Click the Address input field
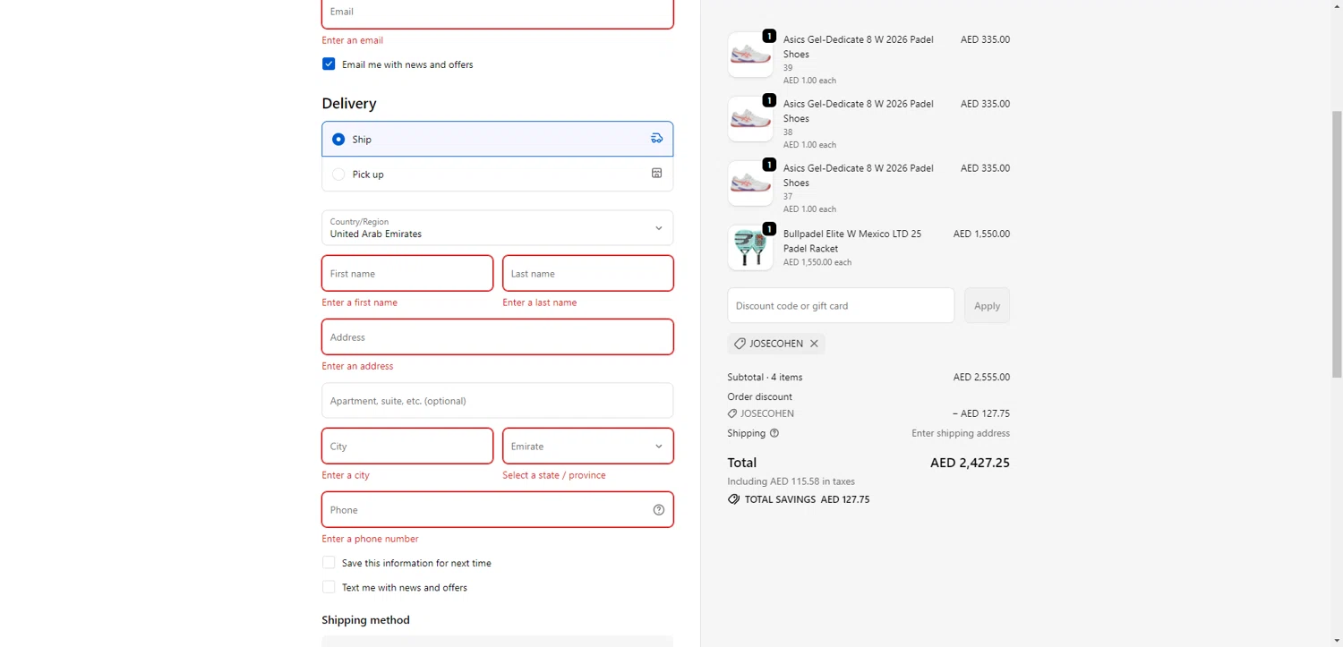 [x=498, y=337]
